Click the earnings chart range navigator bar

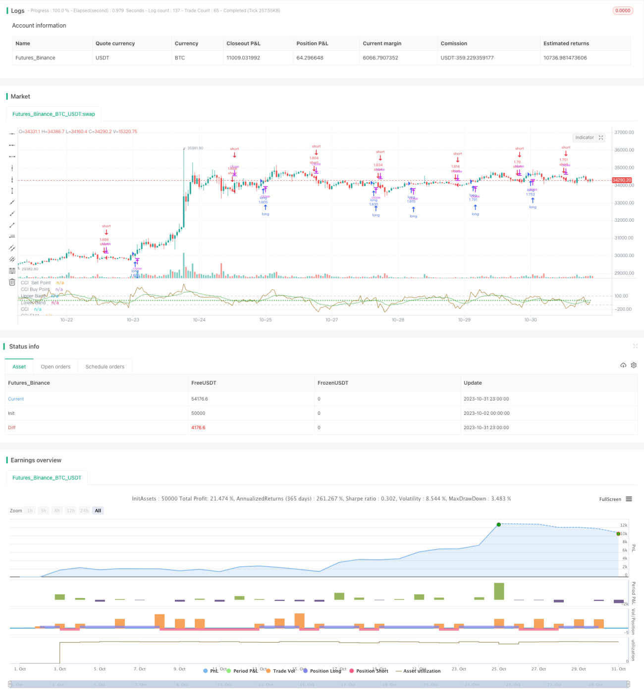(x=319, y=685)
